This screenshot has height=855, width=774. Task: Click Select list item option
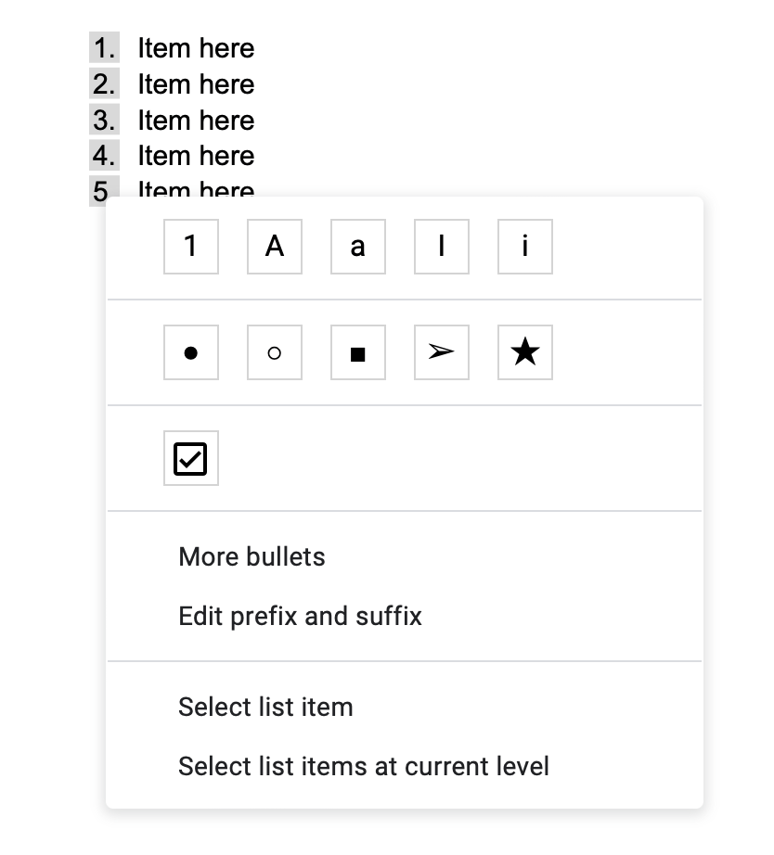tap(265, 707)
